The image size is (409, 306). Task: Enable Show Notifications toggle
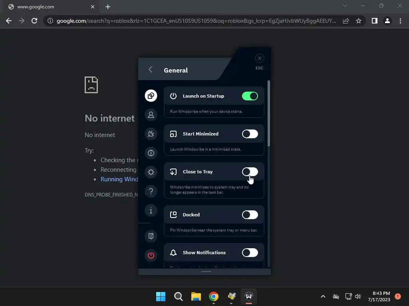click(250, 252)
